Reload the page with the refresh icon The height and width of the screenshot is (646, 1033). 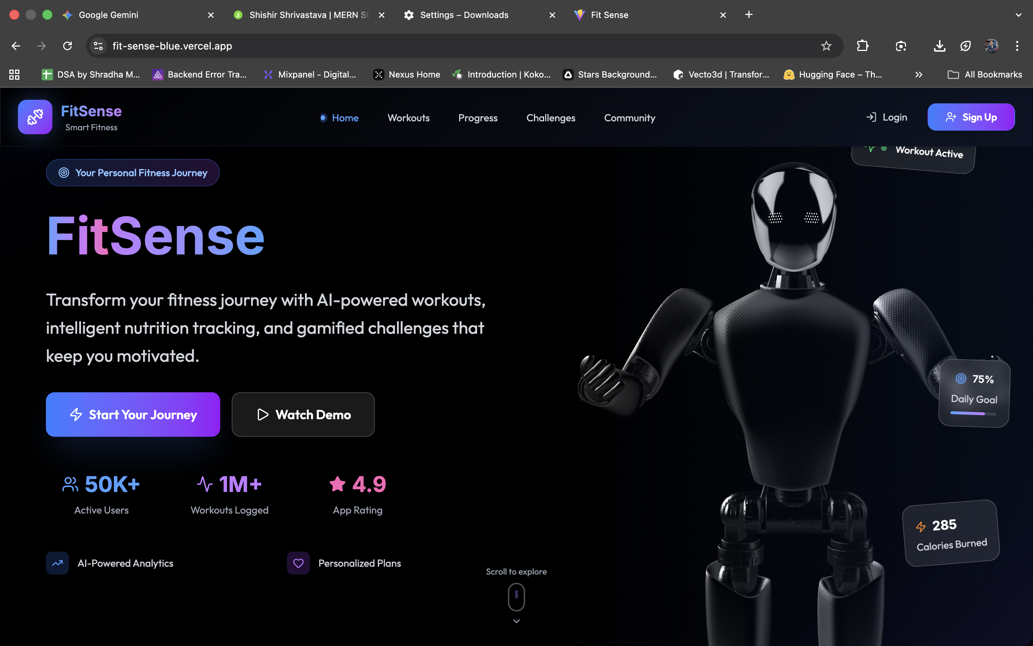point(67,46)
